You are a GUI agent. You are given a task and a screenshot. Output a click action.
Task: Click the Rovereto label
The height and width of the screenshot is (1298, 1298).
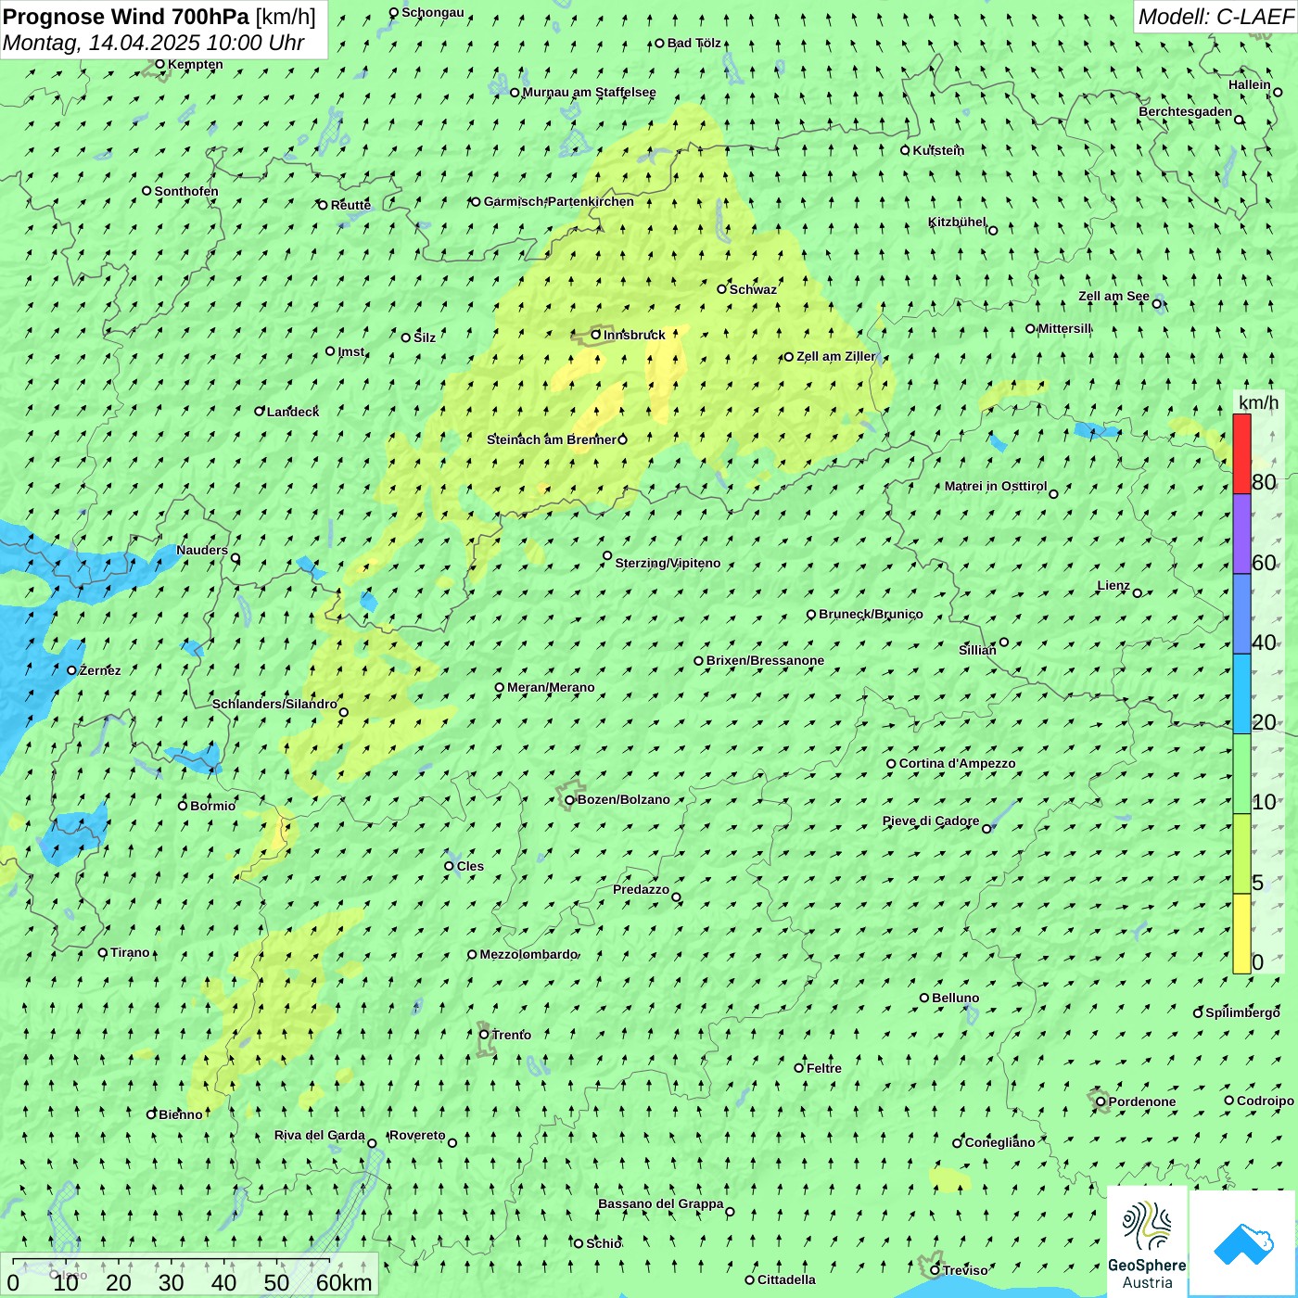point(417,1135)
